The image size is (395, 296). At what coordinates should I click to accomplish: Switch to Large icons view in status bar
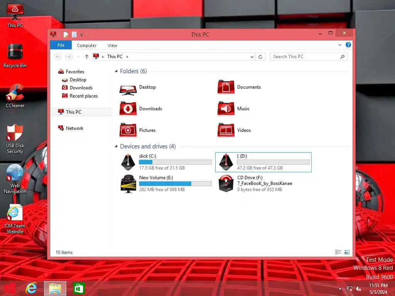pyautogui.click(x=347, y=252)
